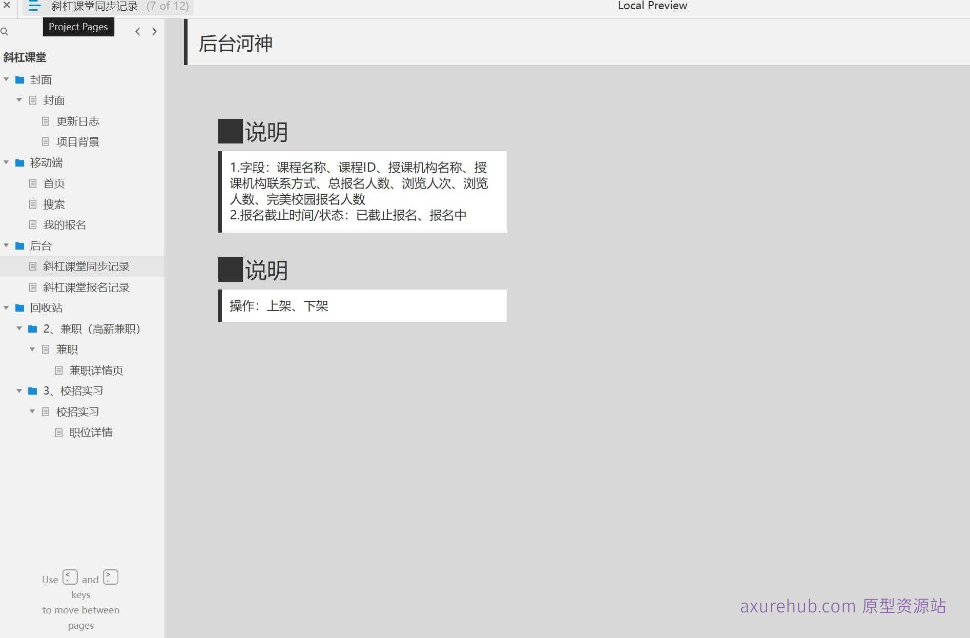970x638 pixels.
Task: Click the Project Pages tab label
Action: point(78,27)
